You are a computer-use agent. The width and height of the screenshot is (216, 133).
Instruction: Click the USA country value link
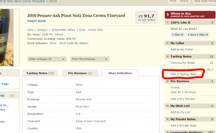tap(79, 128)
